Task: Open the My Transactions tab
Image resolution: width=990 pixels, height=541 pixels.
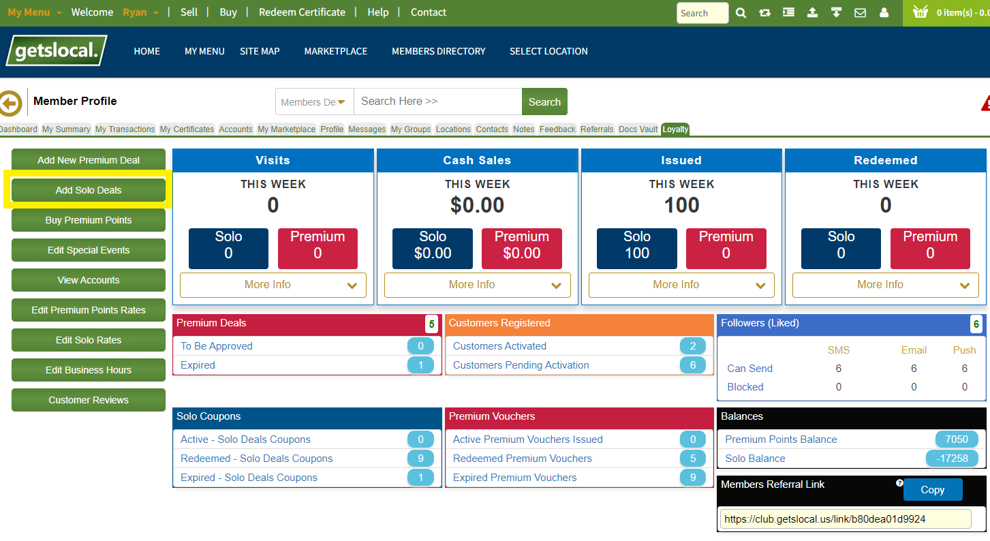Action: 125,129
